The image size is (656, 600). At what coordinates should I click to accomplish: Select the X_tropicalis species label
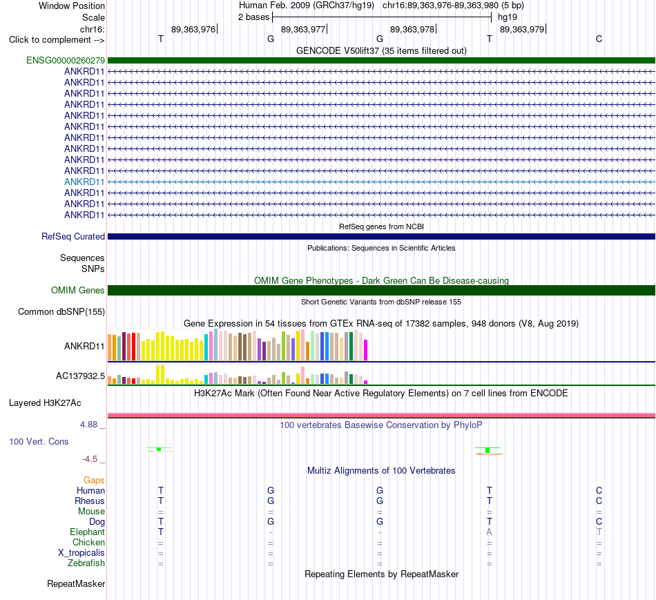(81, 553)
